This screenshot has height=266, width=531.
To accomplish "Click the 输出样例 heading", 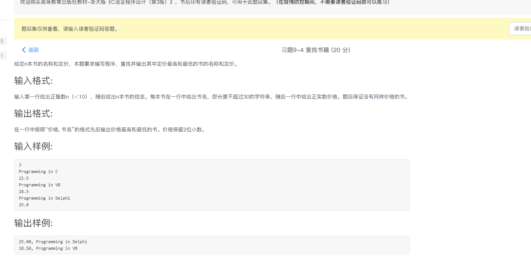I will pyautogui.click(x=33, y=223).
